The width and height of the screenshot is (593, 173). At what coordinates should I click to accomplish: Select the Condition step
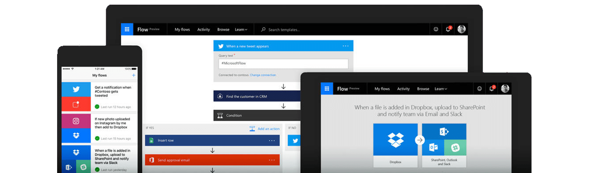tap(257, 115)
